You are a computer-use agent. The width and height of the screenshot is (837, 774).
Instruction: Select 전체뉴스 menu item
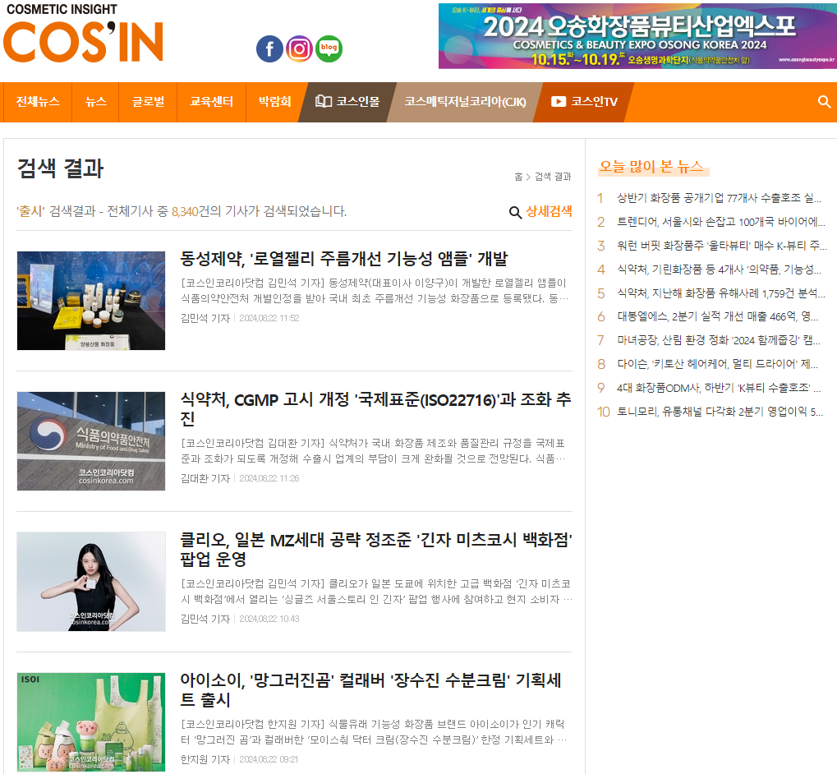(38, 102)
